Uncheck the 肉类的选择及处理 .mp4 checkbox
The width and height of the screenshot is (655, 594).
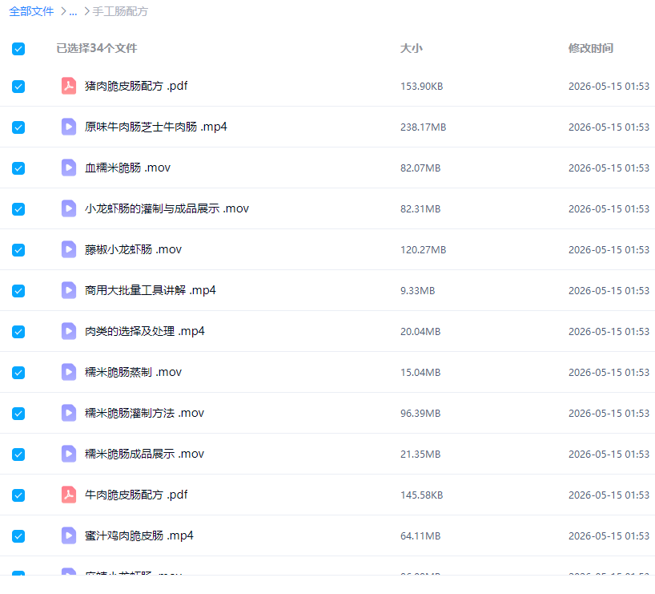point(18,332)
